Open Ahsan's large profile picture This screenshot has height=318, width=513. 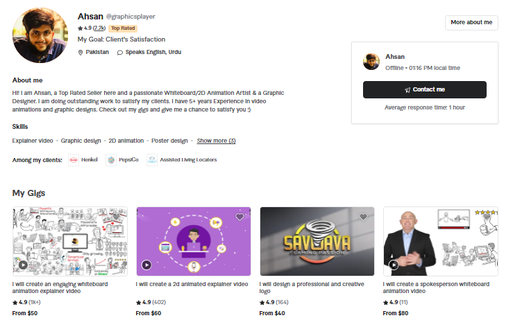pos(40,35)
